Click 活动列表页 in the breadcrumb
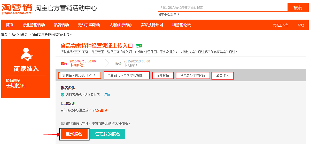Screen dimensions: 310x146 (20, 34)
